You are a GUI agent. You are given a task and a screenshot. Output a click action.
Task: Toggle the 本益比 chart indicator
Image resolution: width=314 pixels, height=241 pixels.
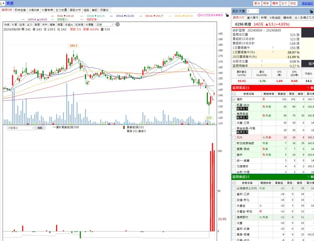point(69,25)
